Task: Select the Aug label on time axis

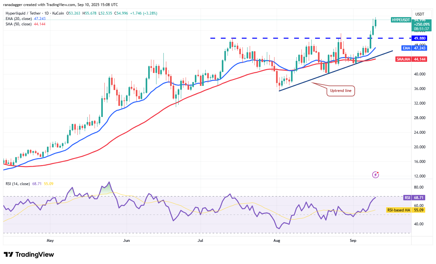Action: (x=277, y=241)
